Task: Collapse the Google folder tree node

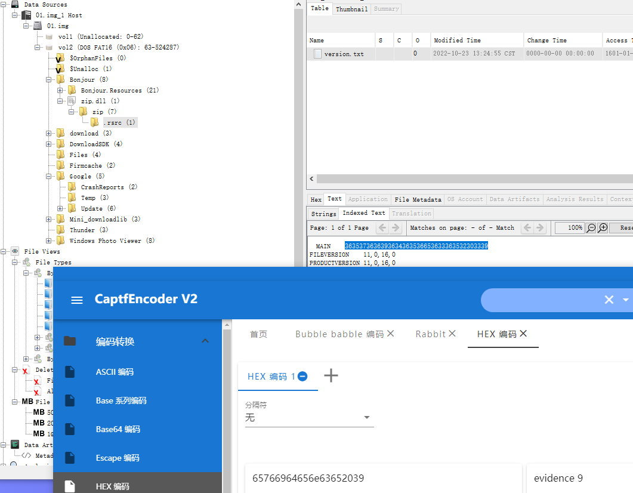Action: tap(49, 176)
